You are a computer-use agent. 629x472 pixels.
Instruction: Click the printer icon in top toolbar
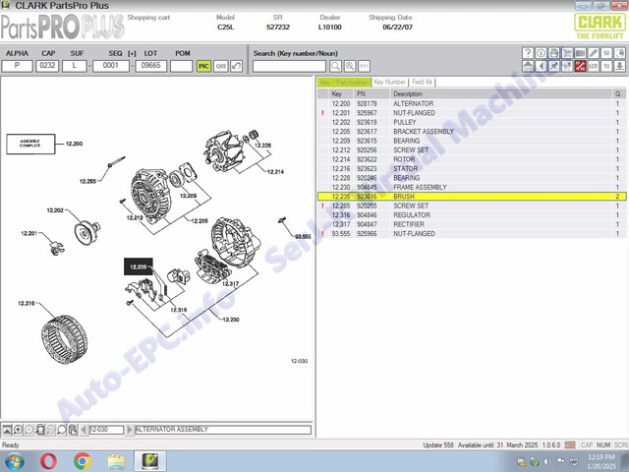click(x=554, y=53)
